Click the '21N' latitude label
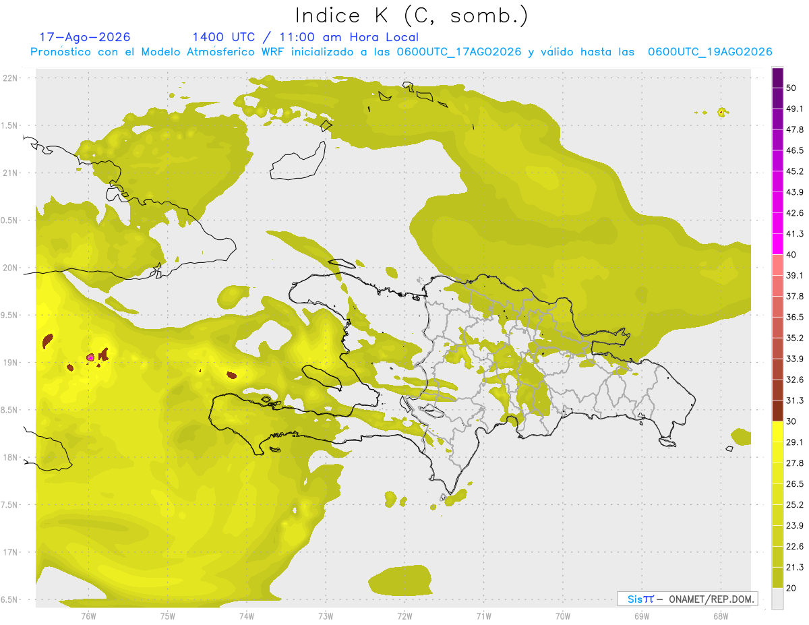The width and height of the screenshot is (809, 625). (11, 173)
